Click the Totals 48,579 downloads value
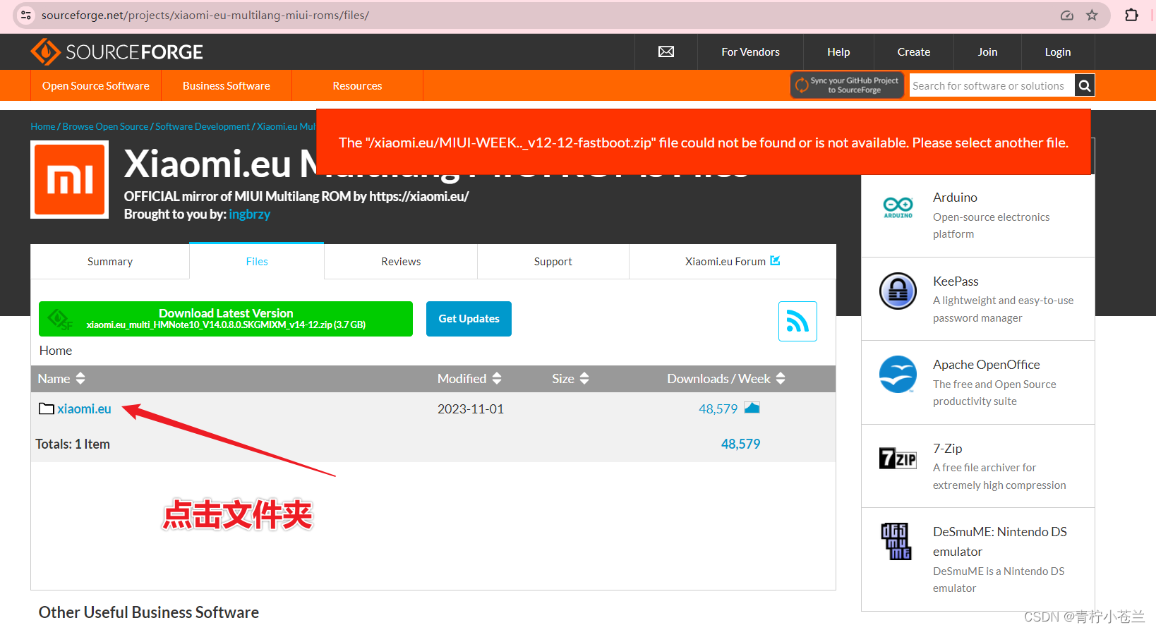Screen dimensions: 1156x630 pyautogui.click(x=740, y=444)
